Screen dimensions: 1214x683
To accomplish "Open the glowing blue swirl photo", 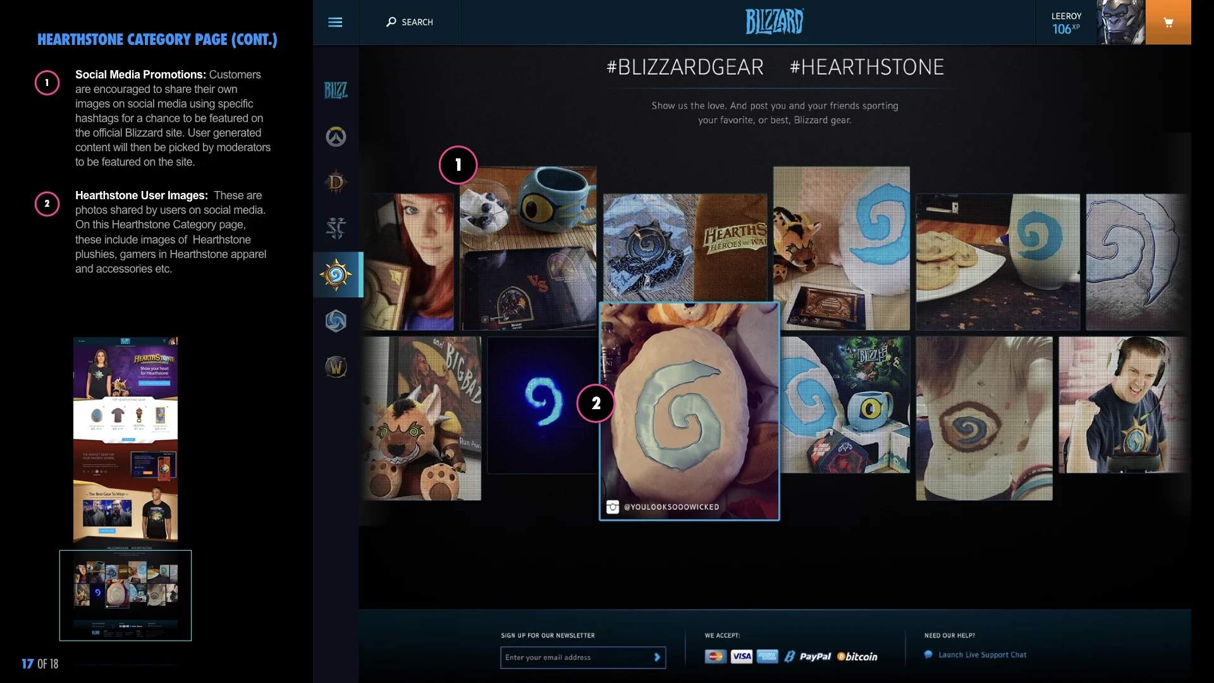I will point(542,405).
